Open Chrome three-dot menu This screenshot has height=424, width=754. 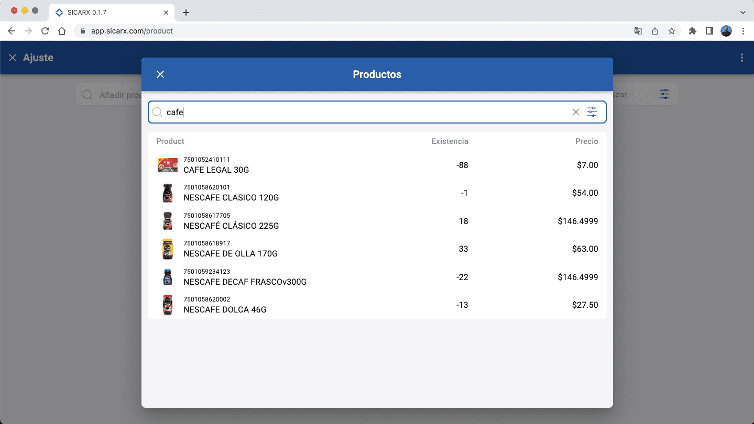pos(743,31)
